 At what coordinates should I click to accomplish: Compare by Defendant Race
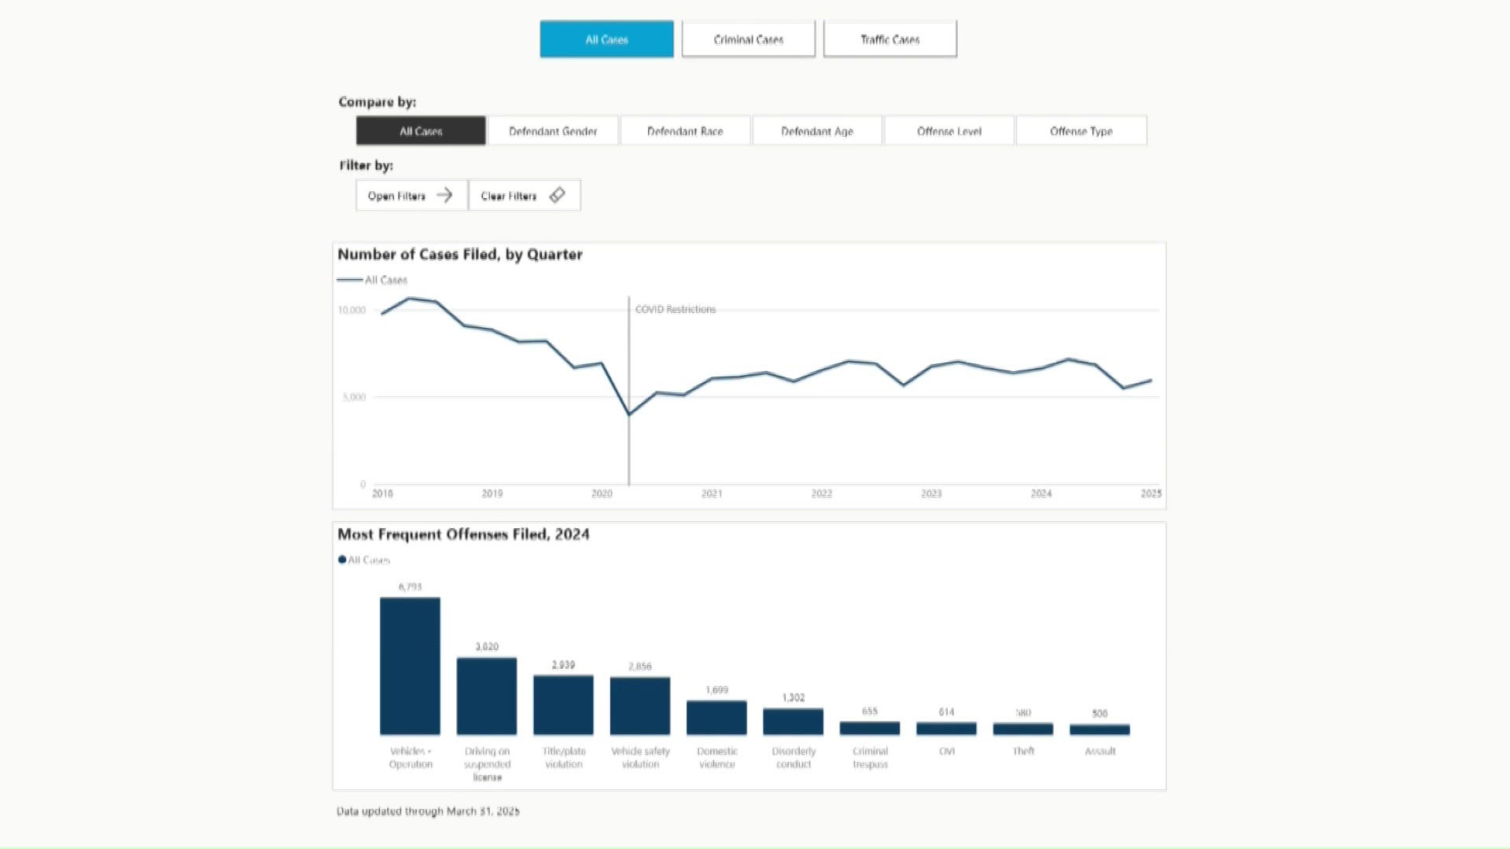point(685,131)
